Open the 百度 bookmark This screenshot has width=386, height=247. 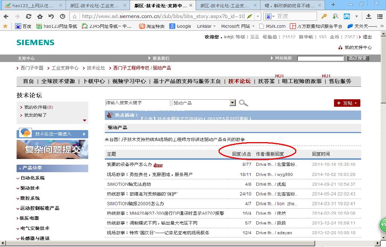(23, 26)
